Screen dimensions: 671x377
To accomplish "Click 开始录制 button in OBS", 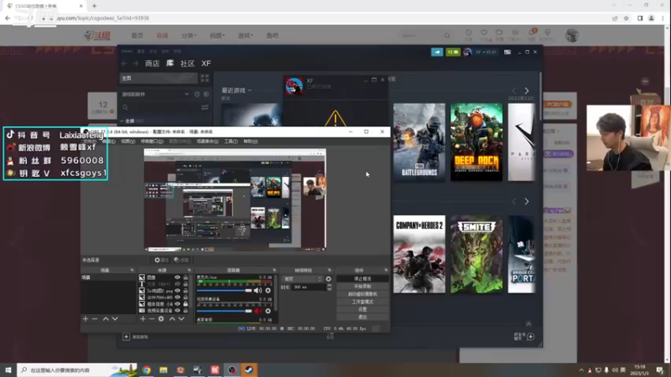I will [362, 287].
